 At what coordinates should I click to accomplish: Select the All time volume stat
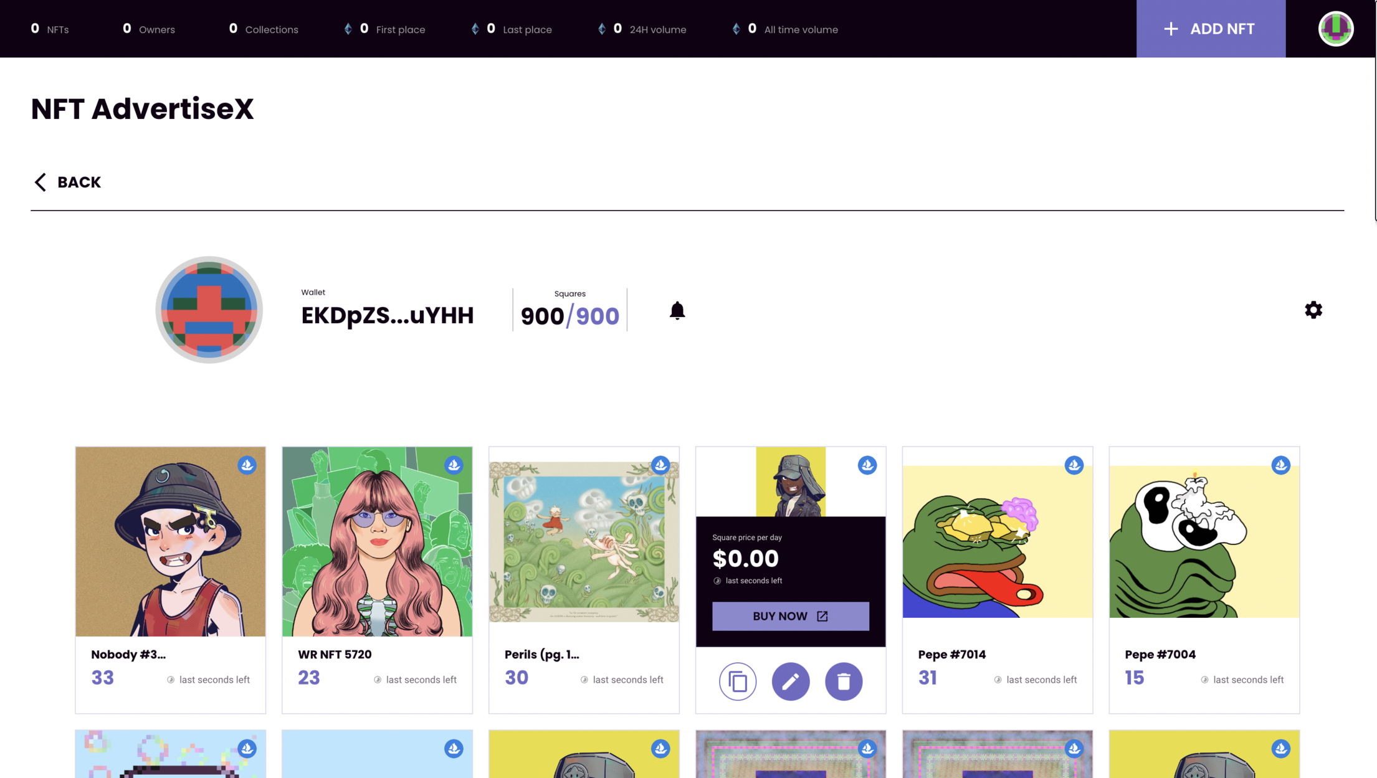786,29
